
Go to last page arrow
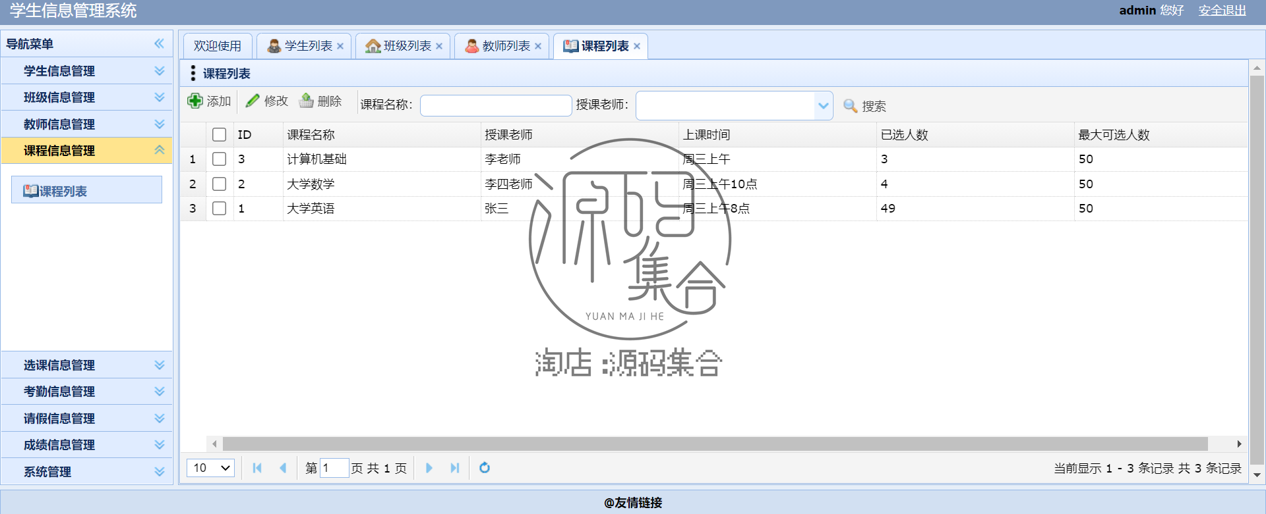coord(454,468)
